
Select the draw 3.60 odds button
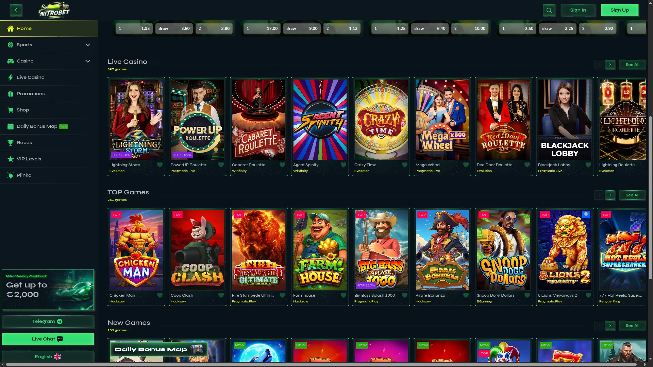coord(174,29)
